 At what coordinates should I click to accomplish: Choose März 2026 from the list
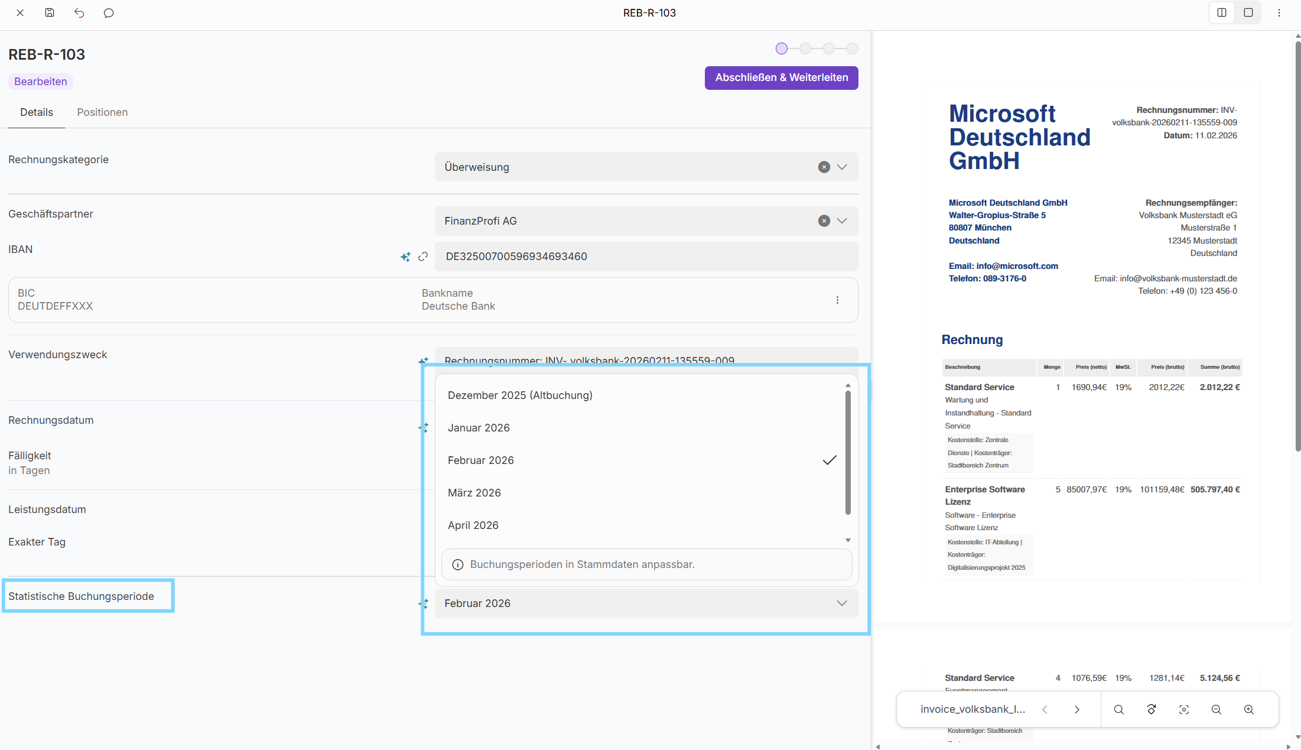pyautogui.click(x=474, y=493)
